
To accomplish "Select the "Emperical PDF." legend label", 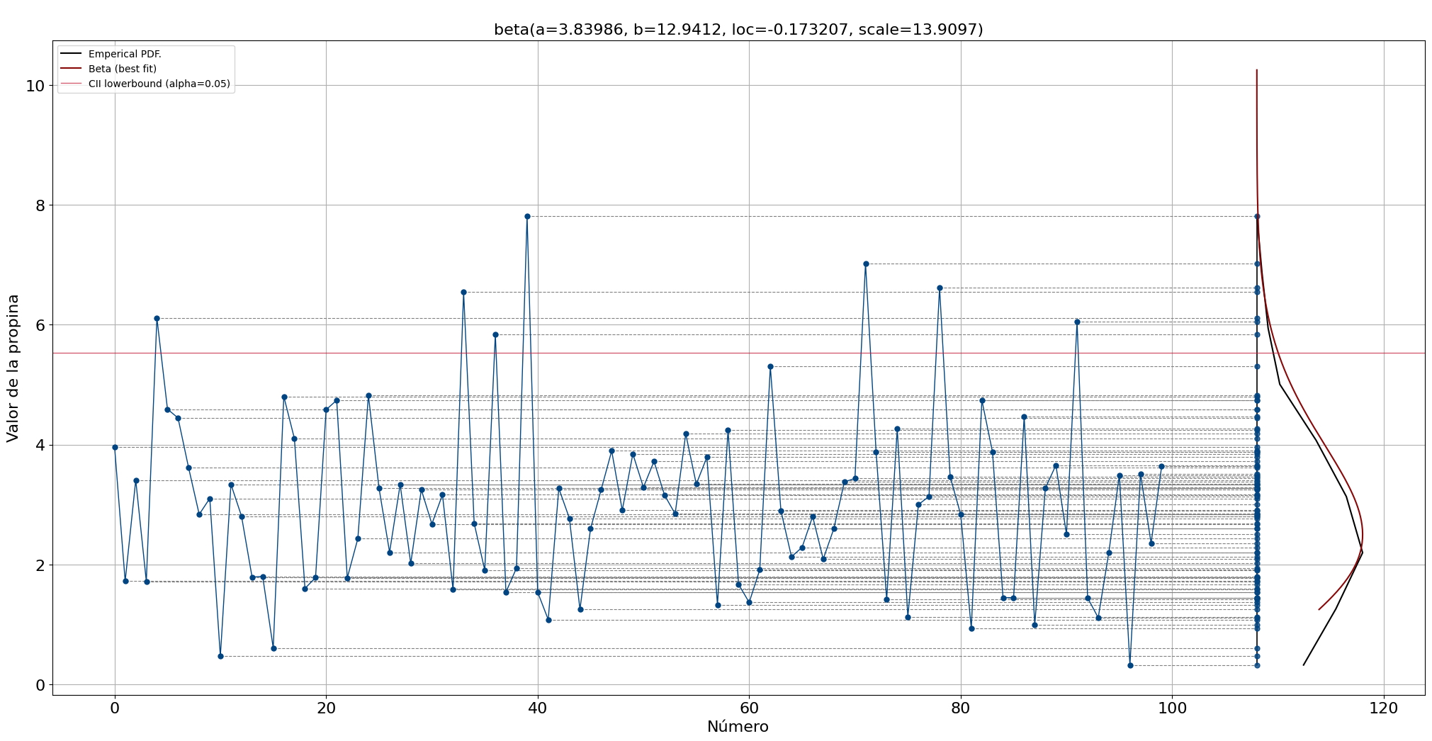I will click(125, 54).
